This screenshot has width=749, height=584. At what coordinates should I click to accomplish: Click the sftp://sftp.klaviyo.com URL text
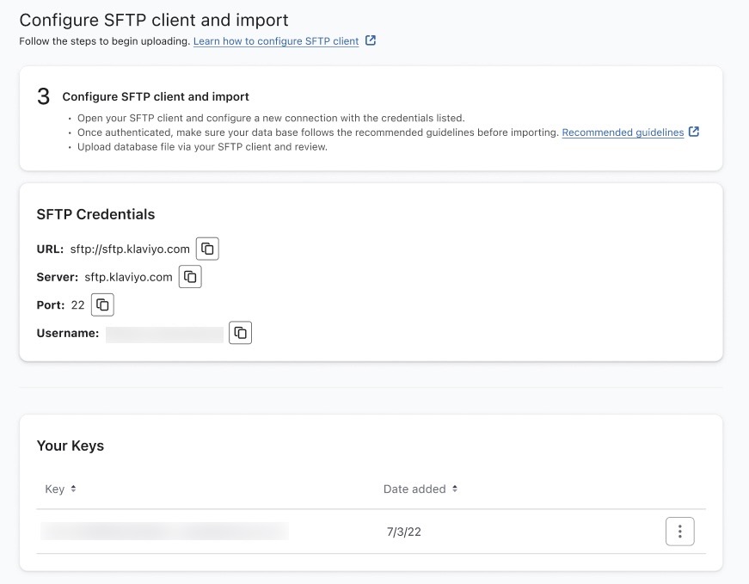pos(130,249)
